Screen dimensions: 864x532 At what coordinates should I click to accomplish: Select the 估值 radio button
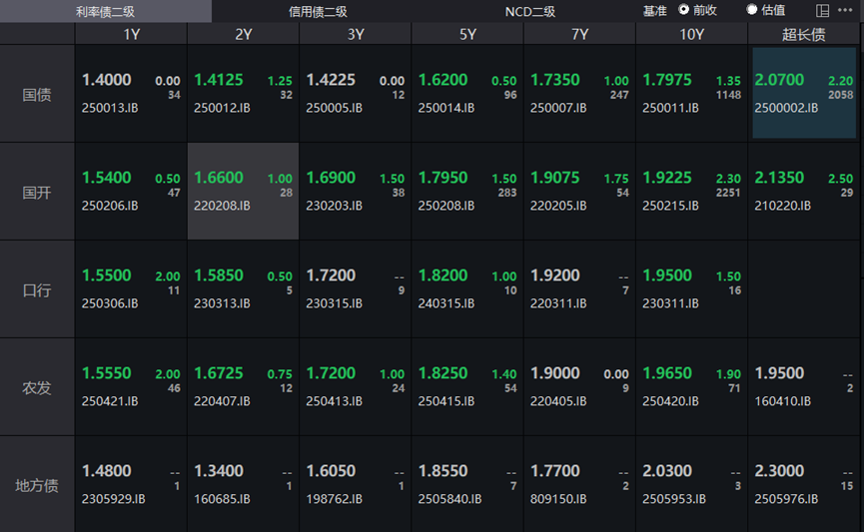[752, 10]
